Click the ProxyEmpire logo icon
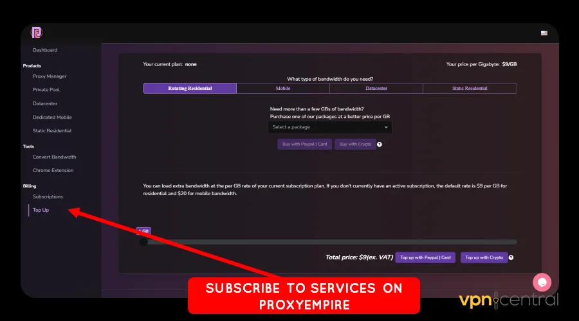Image resolution: width=579 pixels, height=321 pixels. 37,33
